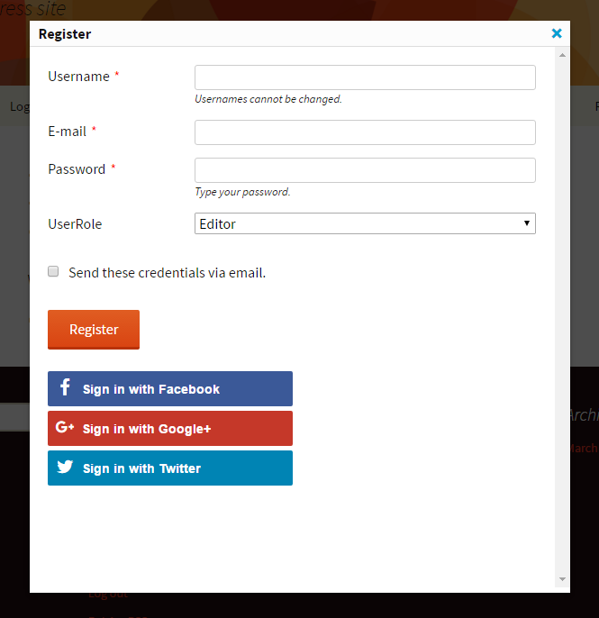
Task: Sign in with Twitter
Action: (x=170, y=468)
